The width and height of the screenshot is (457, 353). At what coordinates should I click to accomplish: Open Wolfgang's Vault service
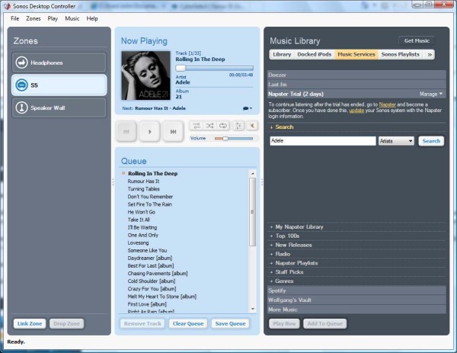[x=356, y=300]
